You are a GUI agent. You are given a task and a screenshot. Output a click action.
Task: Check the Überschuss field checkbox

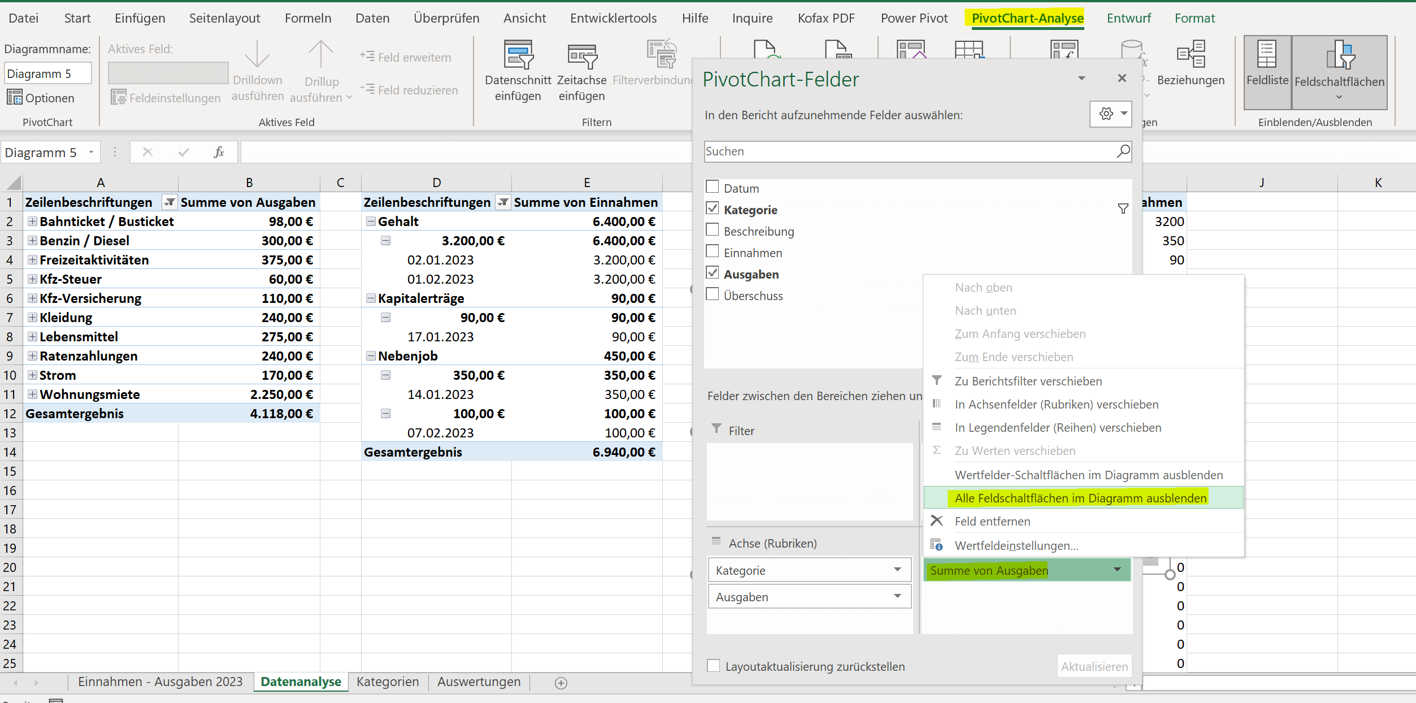(713, 294)
